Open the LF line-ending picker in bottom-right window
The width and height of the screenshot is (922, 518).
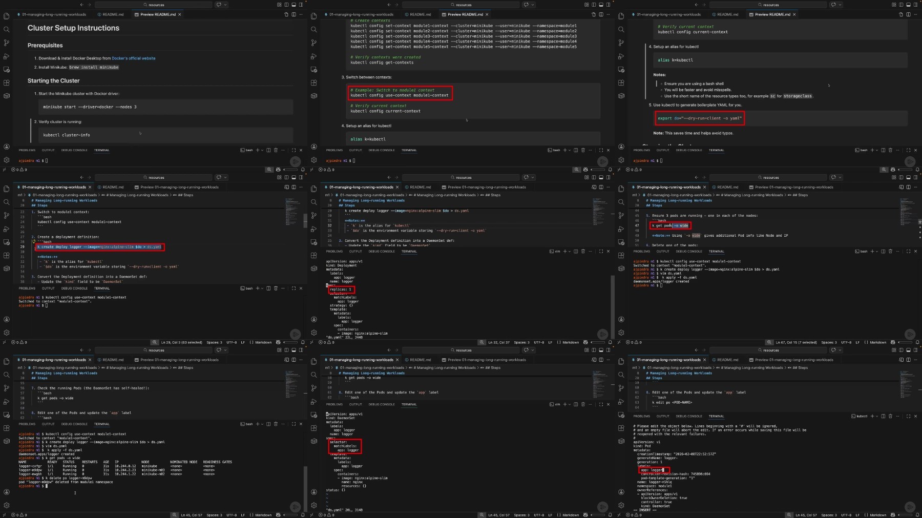pos(857,515)
